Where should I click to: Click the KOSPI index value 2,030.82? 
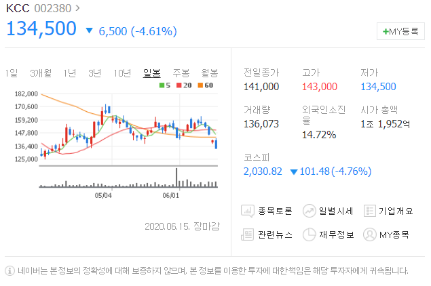pos(263,171)
